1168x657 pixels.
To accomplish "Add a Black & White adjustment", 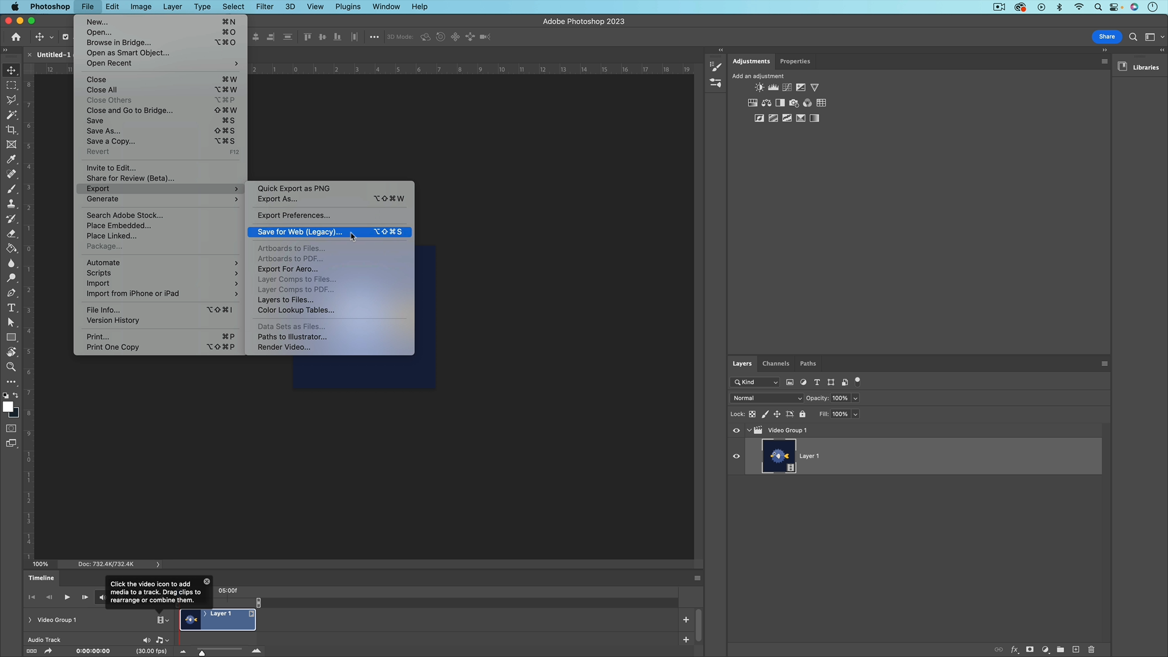I will 780,103.
